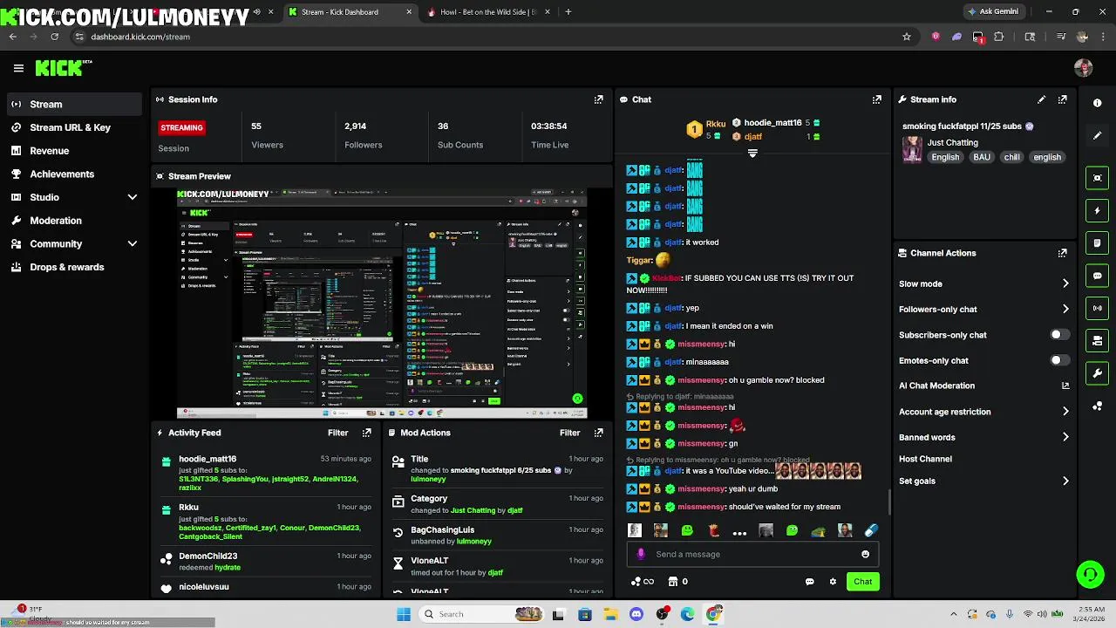Screen dimensions: 1116x628
Task: Open the green headset support button
Action: pyautogui.click(x=1090, y=574)
